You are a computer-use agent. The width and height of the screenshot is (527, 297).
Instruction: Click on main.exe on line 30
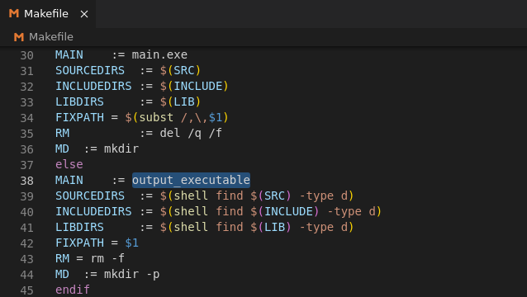click(159, 54)
